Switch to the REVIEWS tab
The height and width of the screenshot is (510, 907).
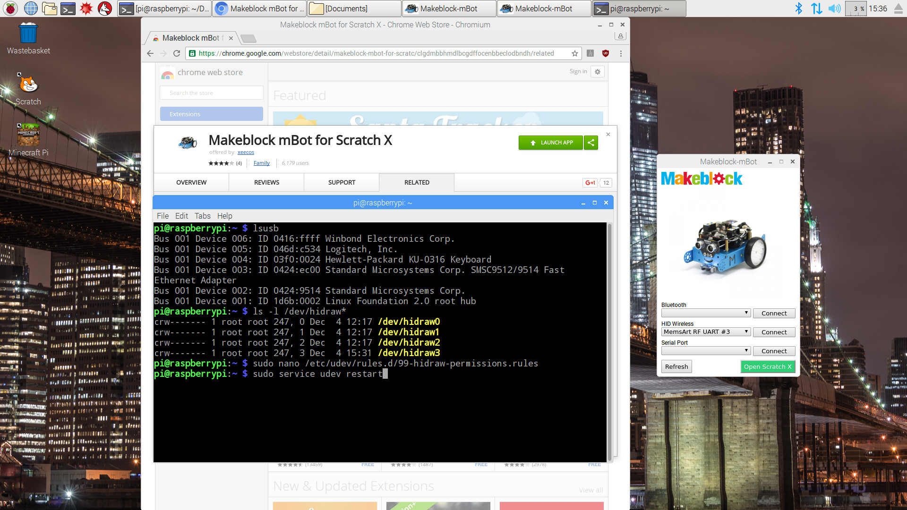point(266,183)
